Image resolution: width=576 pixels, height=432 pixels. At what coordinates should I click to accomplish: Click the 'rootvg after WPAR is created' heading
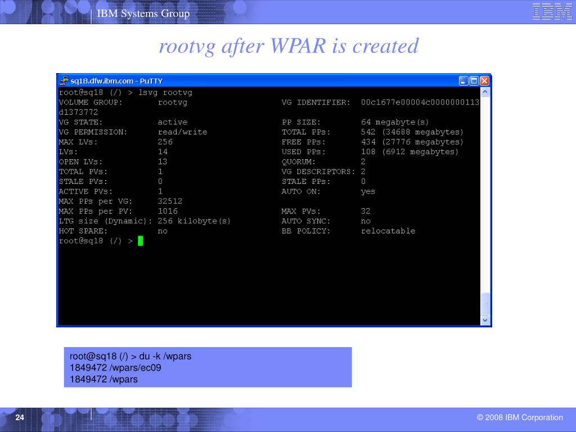289,46
